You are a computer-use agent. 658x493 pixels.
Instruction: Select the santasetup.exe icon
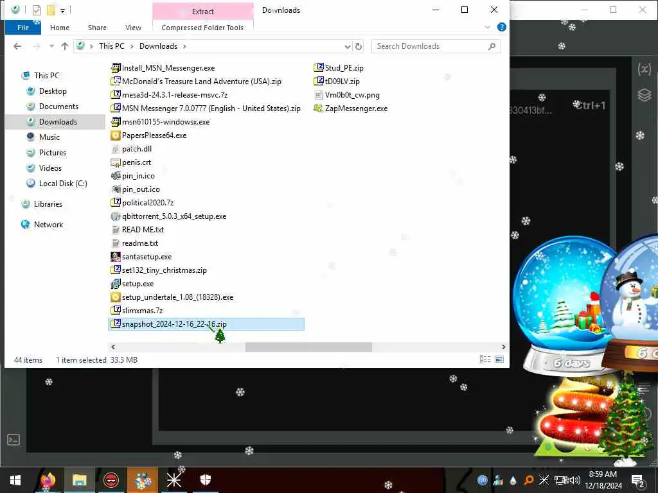[116, 257]
